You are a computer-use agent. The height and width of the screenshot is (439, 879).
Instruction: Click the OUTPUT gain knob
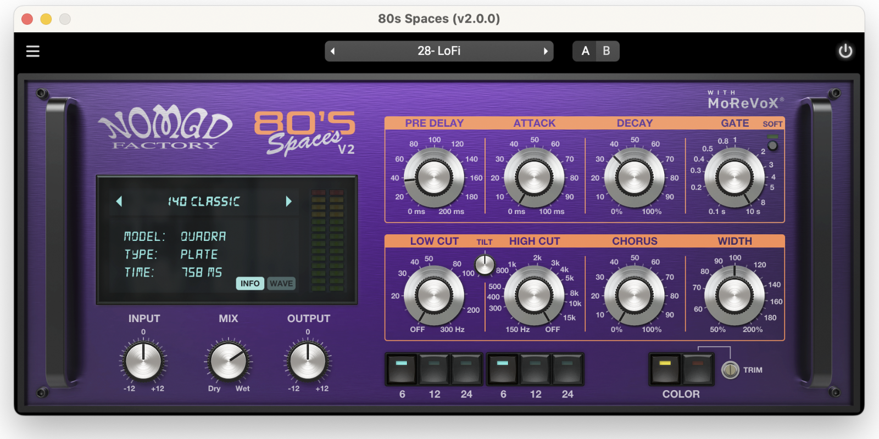[308, 361]
